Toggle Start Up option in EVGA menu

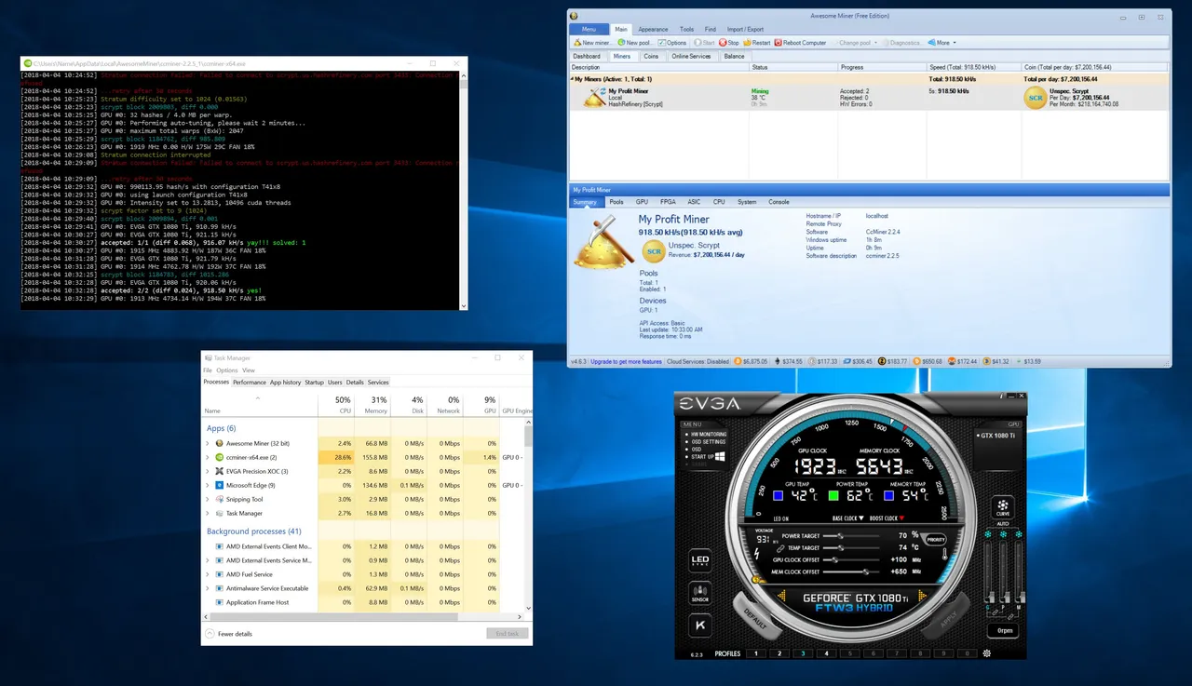[x=705, y=457]
